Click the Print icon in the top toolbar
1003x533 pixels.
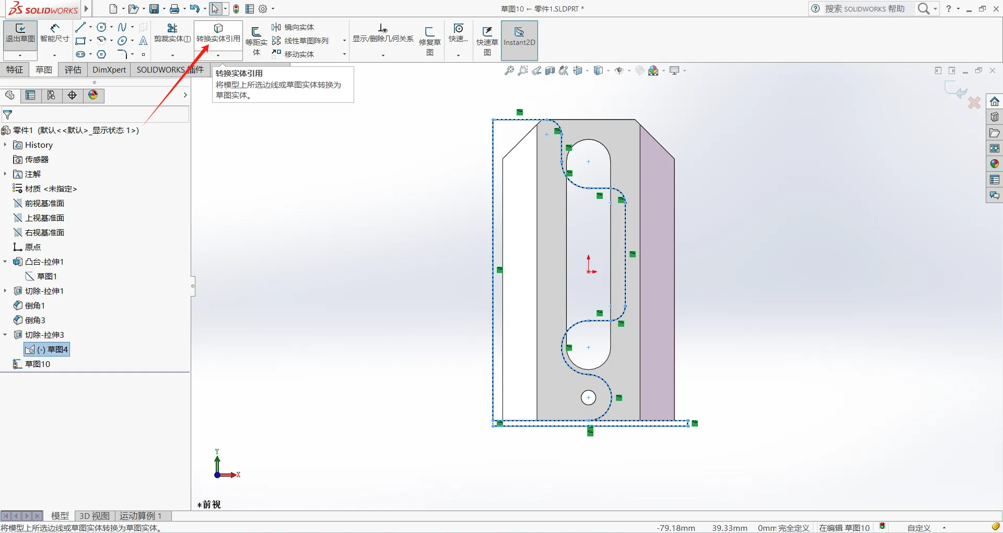pyautogui.click(x=174, y=9)
